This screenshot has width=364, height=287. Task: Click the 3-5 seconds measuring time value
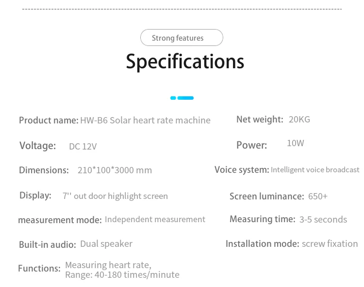pos(323,219)
